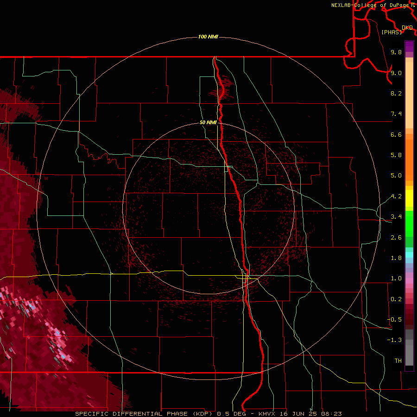The width and height of the screenshot is (417, 417).
Task: Click the 5.0 scale value
Action: (396, 176)
